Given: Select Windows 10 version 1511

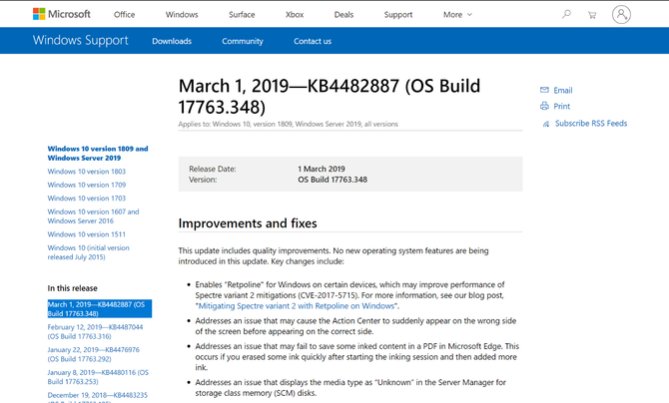Looking at the screenshot, I should point(87,234).
